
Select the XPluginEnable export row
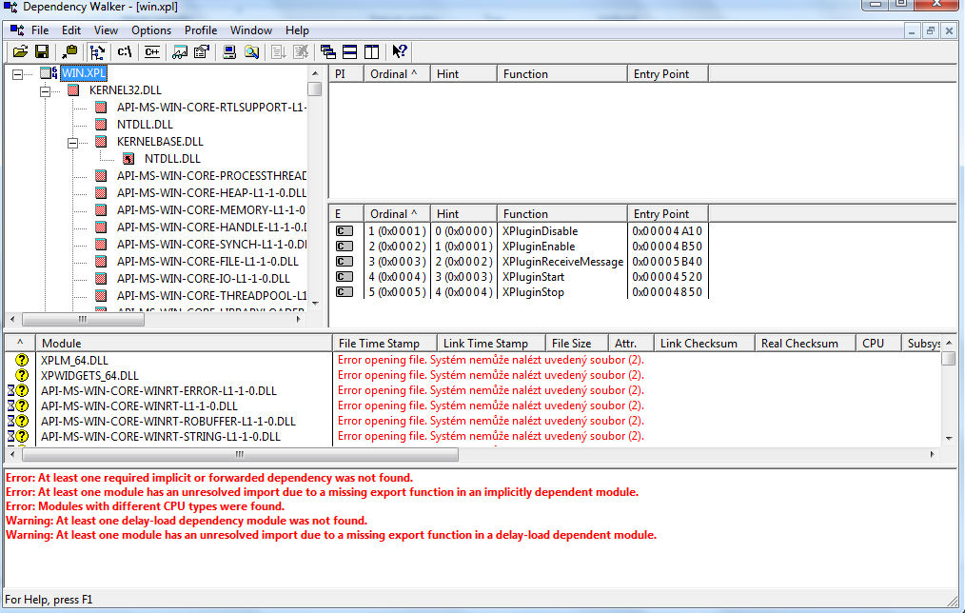519,247
